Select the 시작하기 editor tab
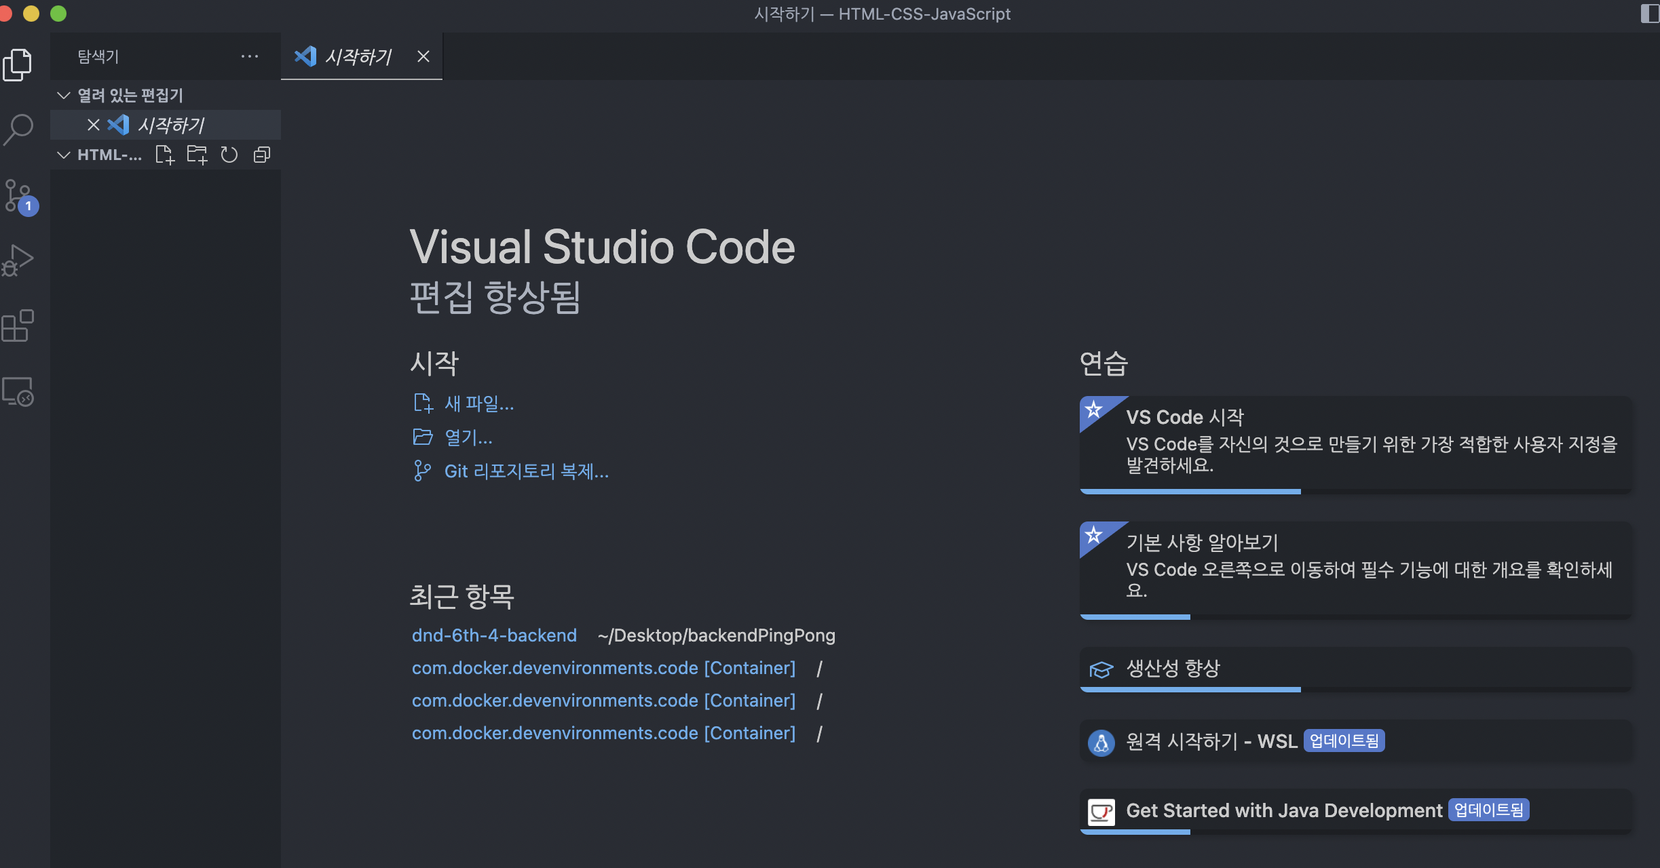Image resolution: width=1660 pixels, height=868 pixels. 358,56
